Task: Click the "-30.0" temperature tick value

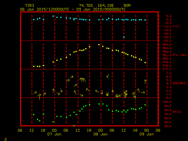Action: click(167, 41)
